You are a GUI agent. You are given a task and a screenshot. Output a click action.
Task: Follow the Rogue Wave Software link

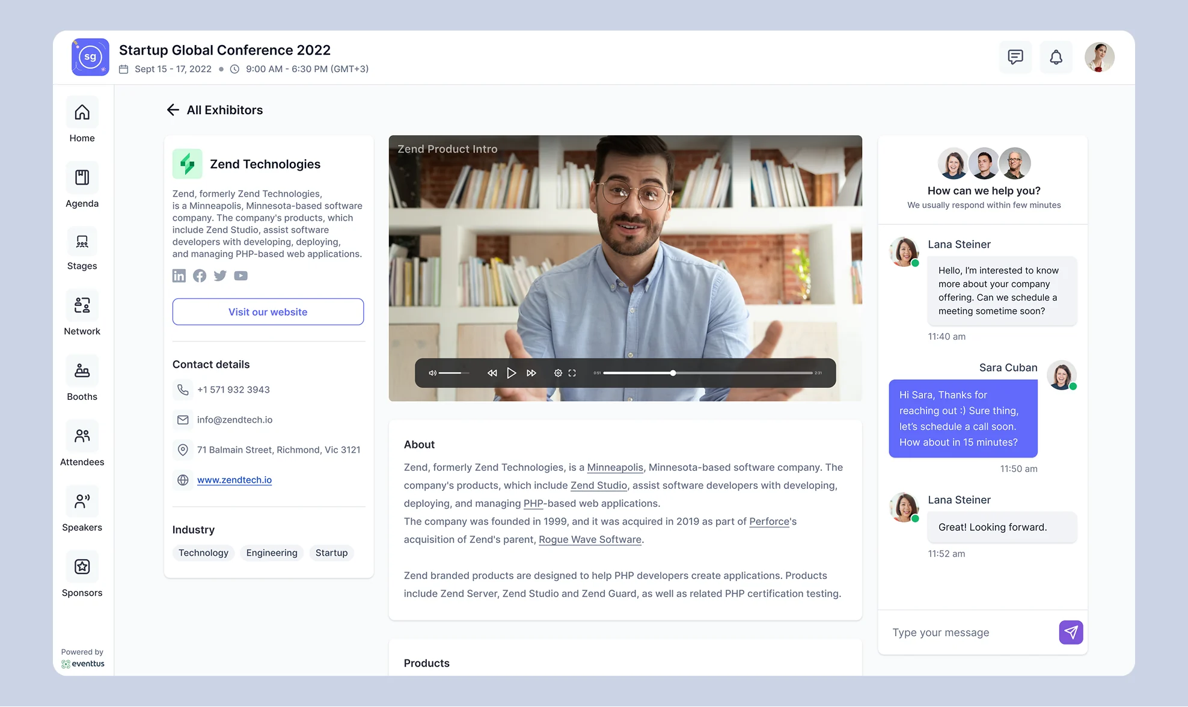(x=590, y=539)
